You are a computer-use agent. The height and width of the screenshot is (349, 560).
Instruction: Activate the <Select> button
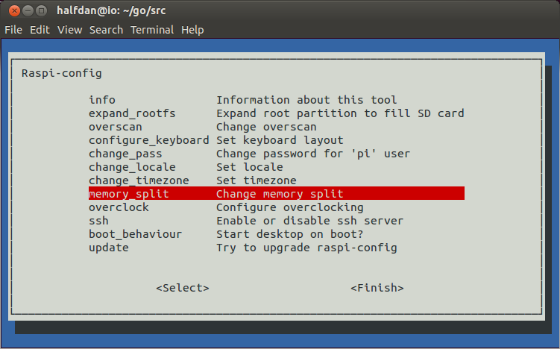pos(183,288)
